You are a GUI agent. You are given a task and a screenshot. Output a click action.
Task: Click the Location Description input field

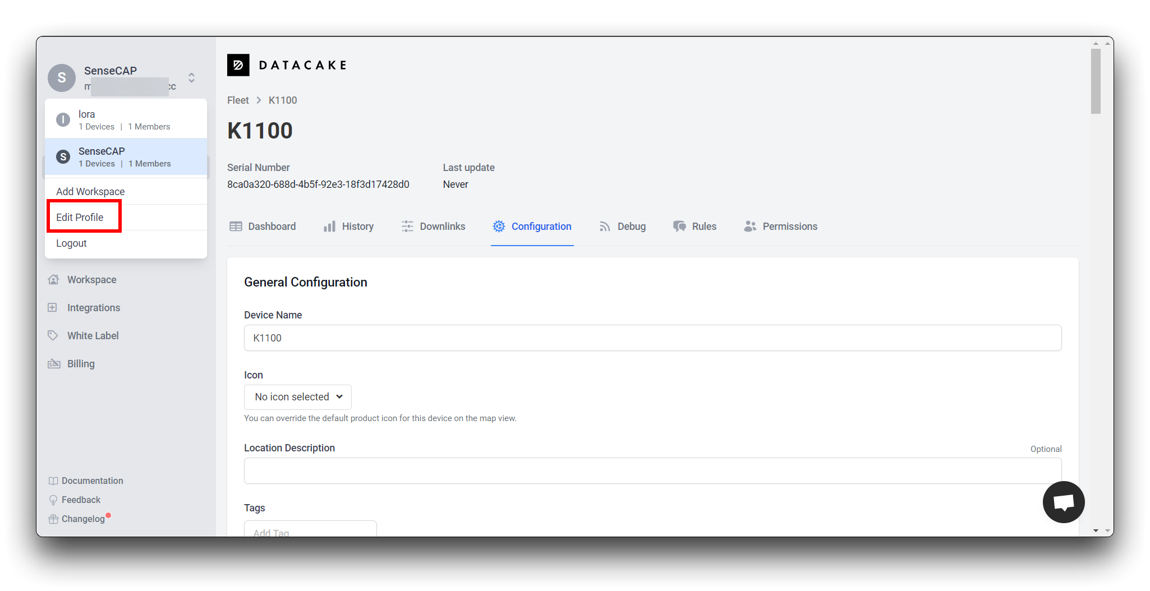(652, 471)
